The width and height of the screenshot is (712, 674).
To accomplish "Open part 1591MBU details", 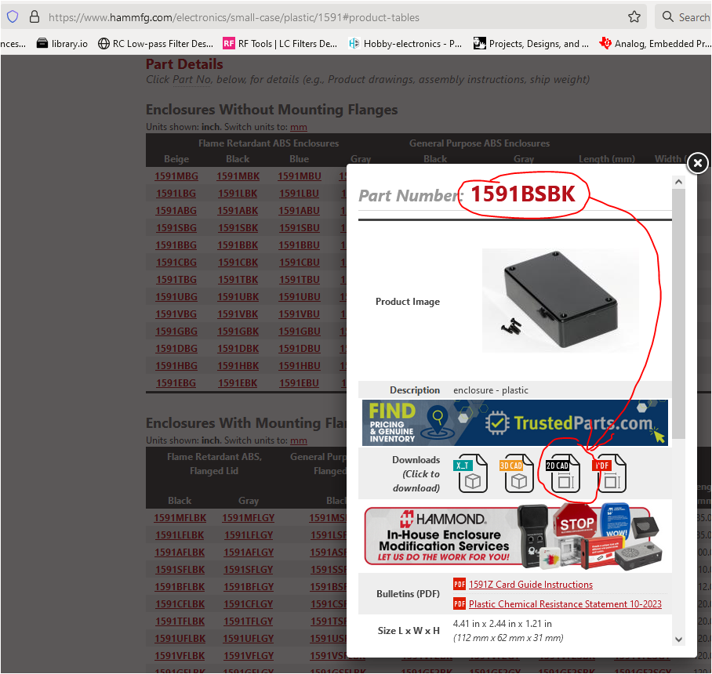I will coord(300,176).
